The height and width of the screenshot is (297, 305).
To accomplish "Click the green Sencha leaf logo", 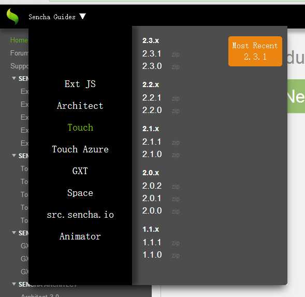I will tap(12, 17).
